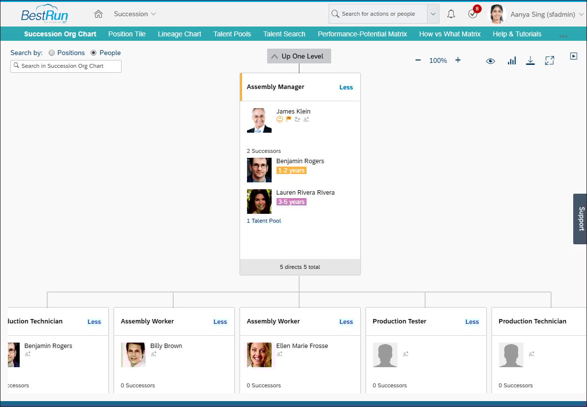Open the search options dropdown arrow

pos(433,13)
